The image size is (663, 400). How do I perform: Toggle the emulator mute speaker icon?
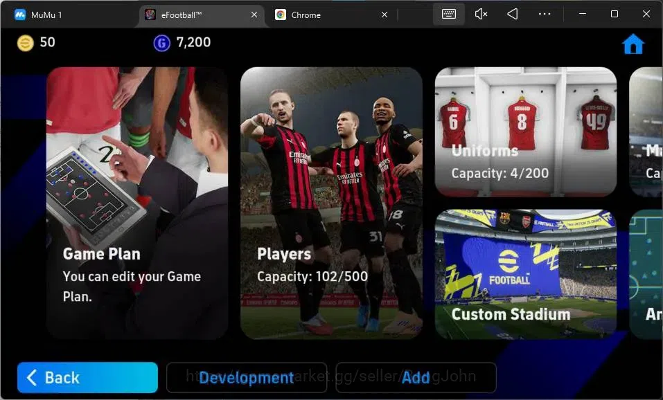point(481,15)
